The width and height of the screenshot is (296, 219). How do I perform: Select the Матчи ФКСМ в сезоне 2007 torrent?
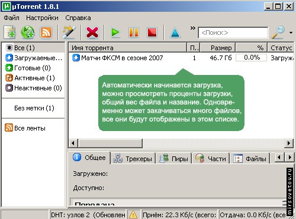(122, 58)
